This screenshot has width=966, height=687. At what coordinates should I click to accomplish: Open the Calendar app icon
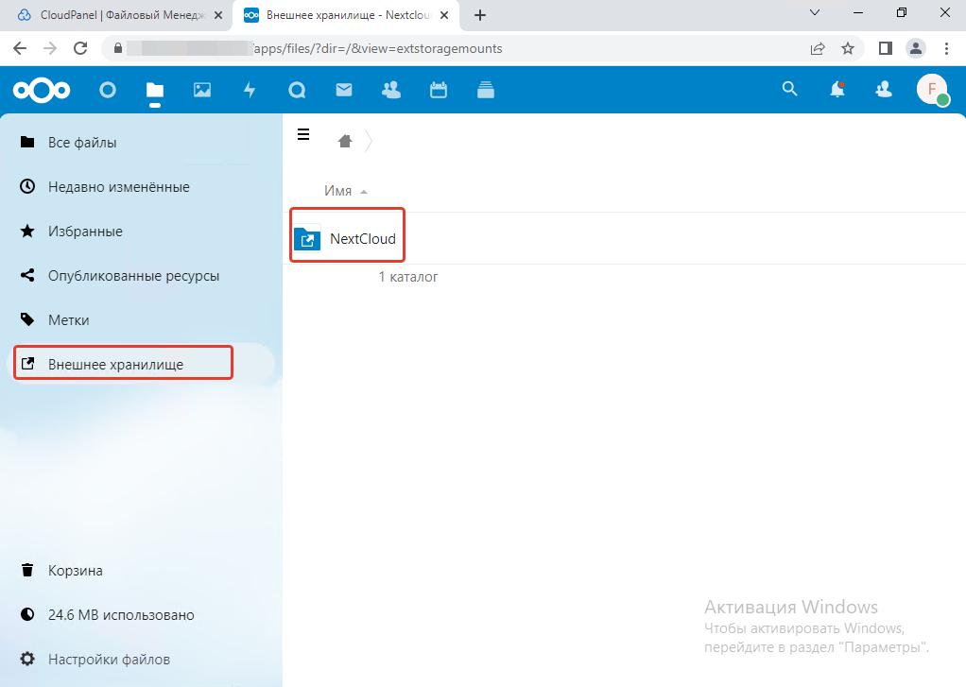(x=438, y=90)
